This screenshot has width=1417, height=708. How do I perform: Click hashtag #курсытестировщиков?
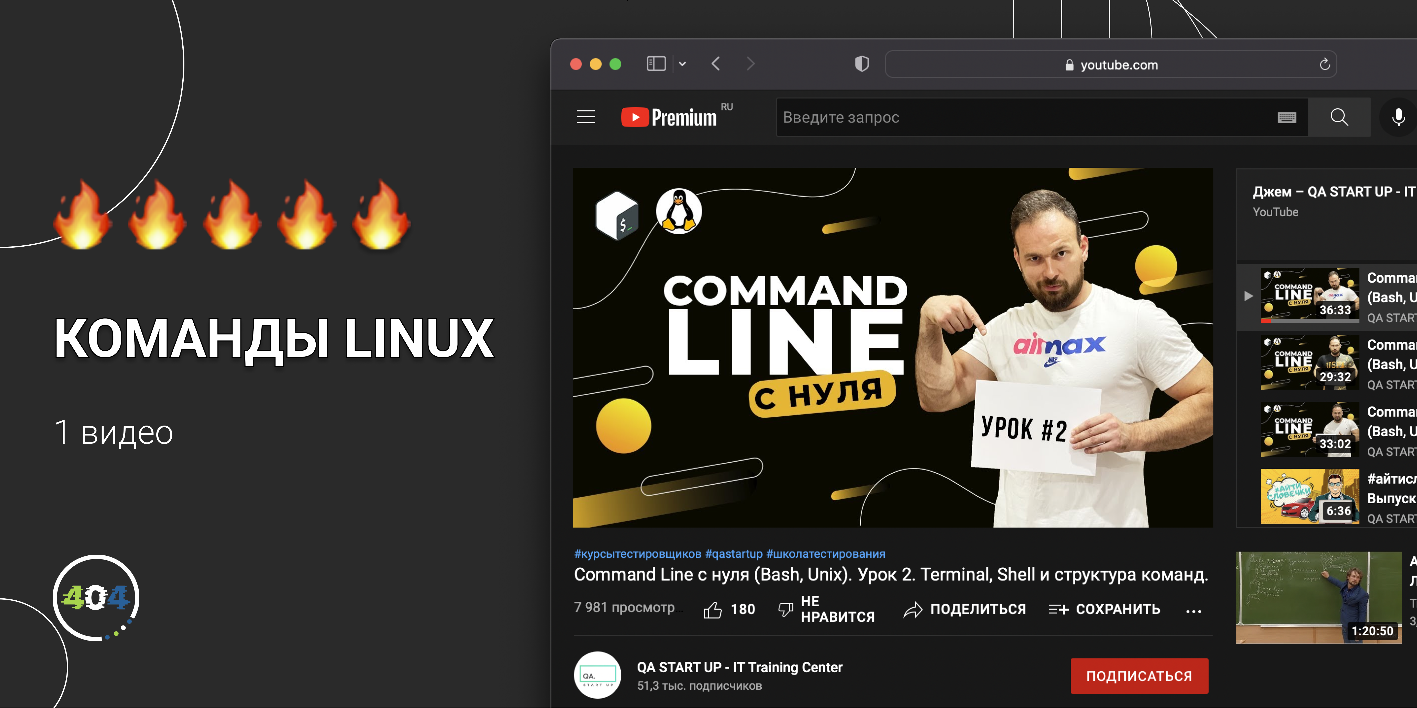pyautogui.click(x=638, y=554)
